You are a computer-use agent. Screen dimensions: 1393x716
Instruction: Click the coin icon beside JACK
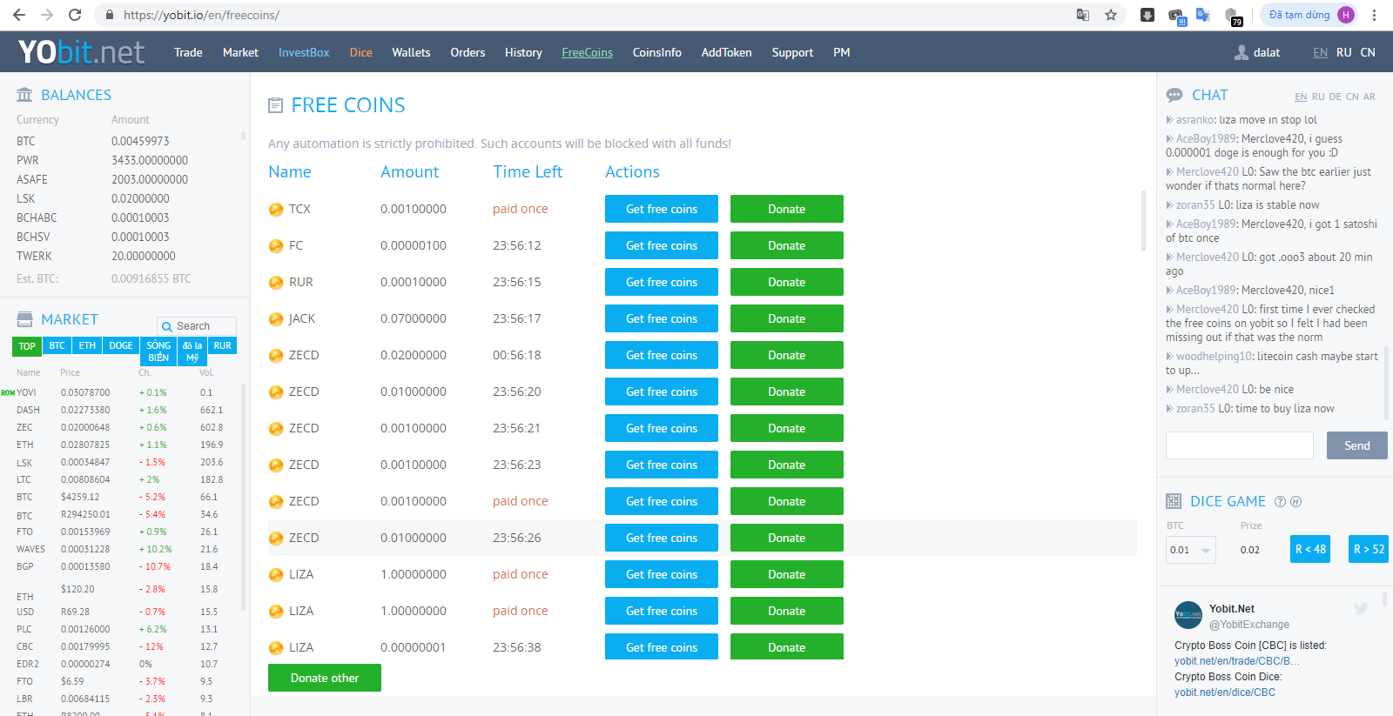coord(276,318)
